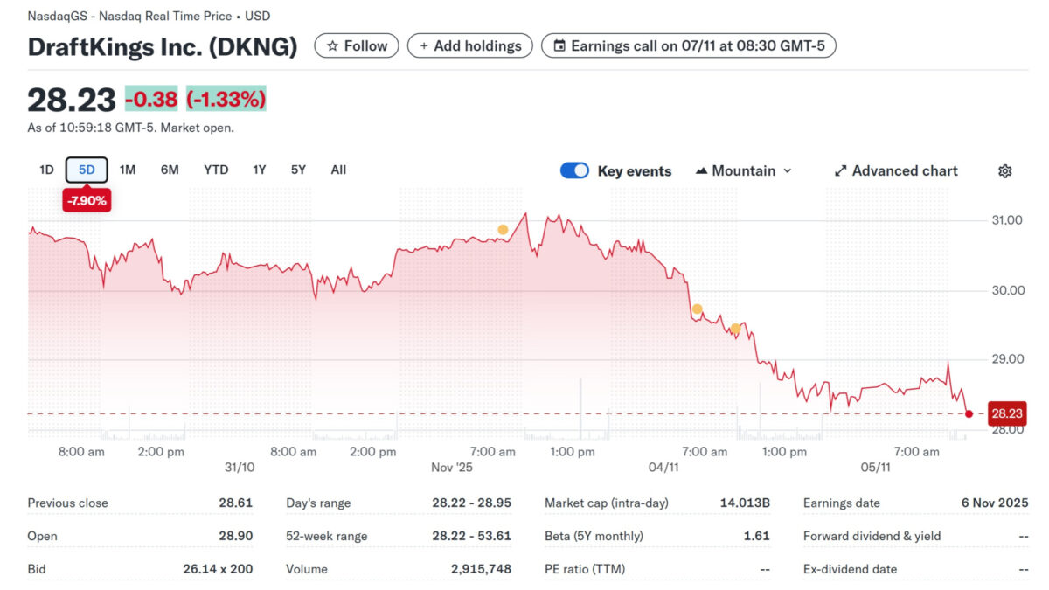Select the 1D tab

coord(46,170)
